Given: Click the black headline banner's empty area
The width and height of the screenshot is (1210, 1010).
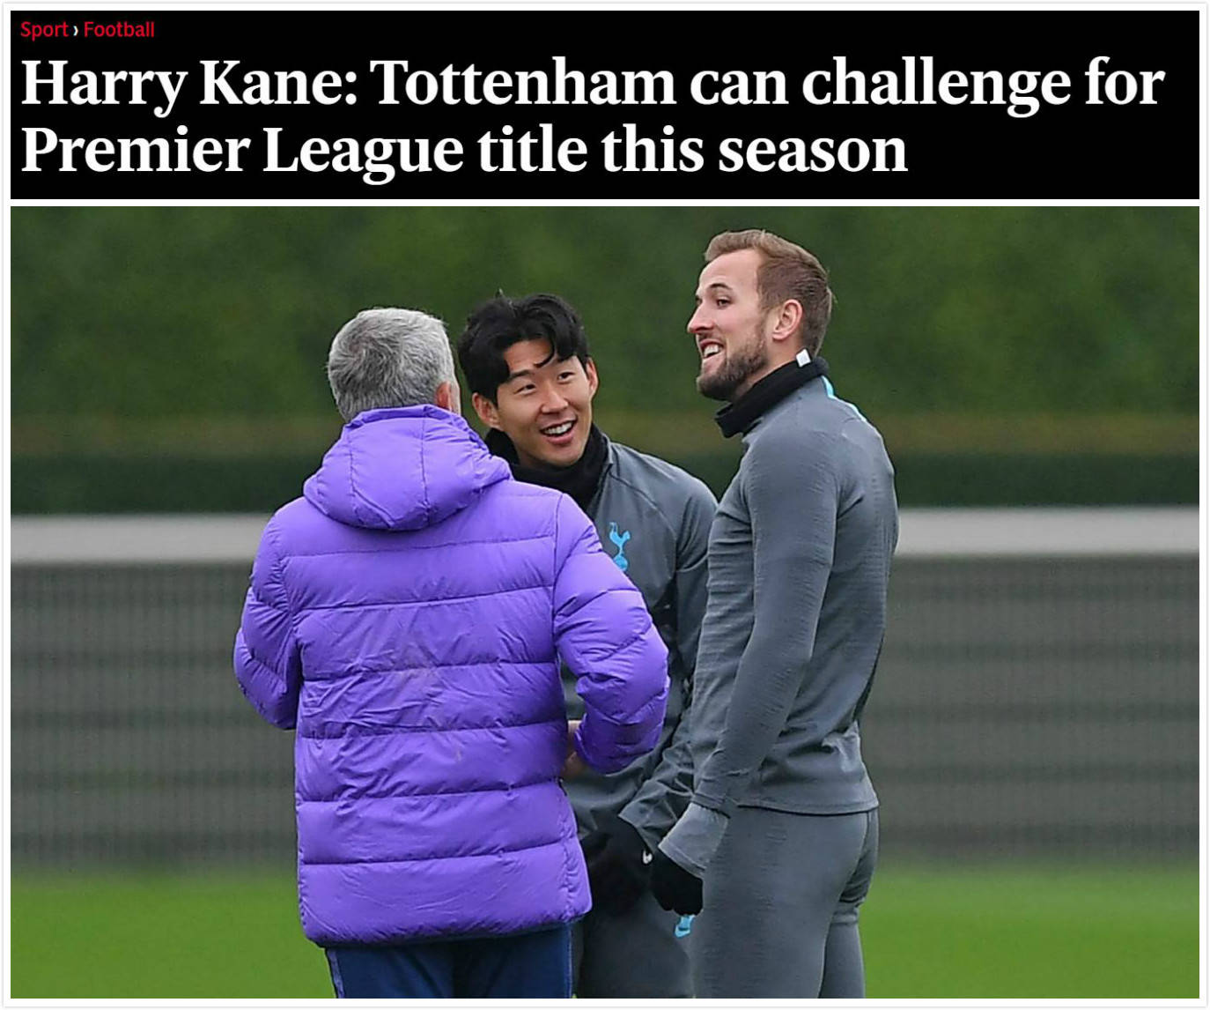Looking at the screenshot, I should (x=1057, y=150).
